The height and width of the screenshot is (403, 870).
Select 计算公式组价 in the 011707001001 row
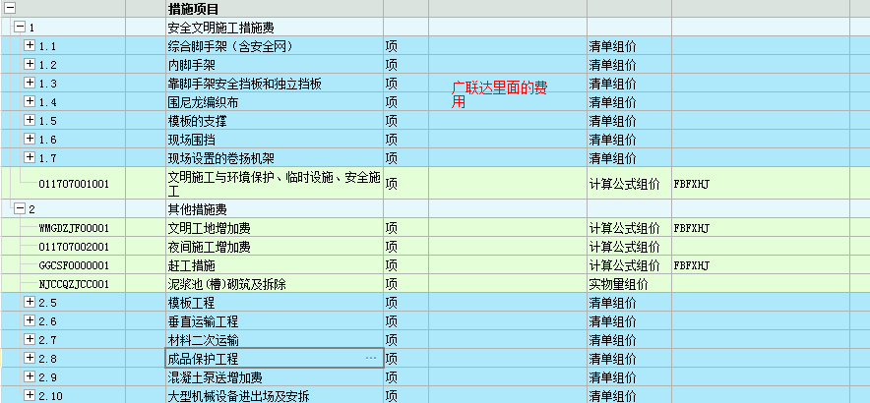[624, 184]
